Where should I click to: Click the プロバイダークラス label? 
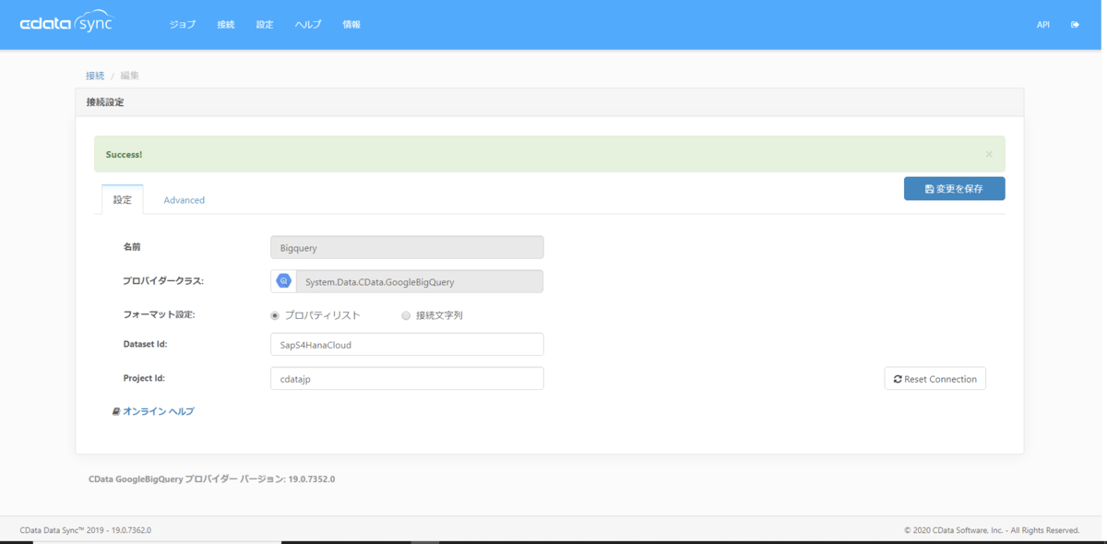[163, 280]
